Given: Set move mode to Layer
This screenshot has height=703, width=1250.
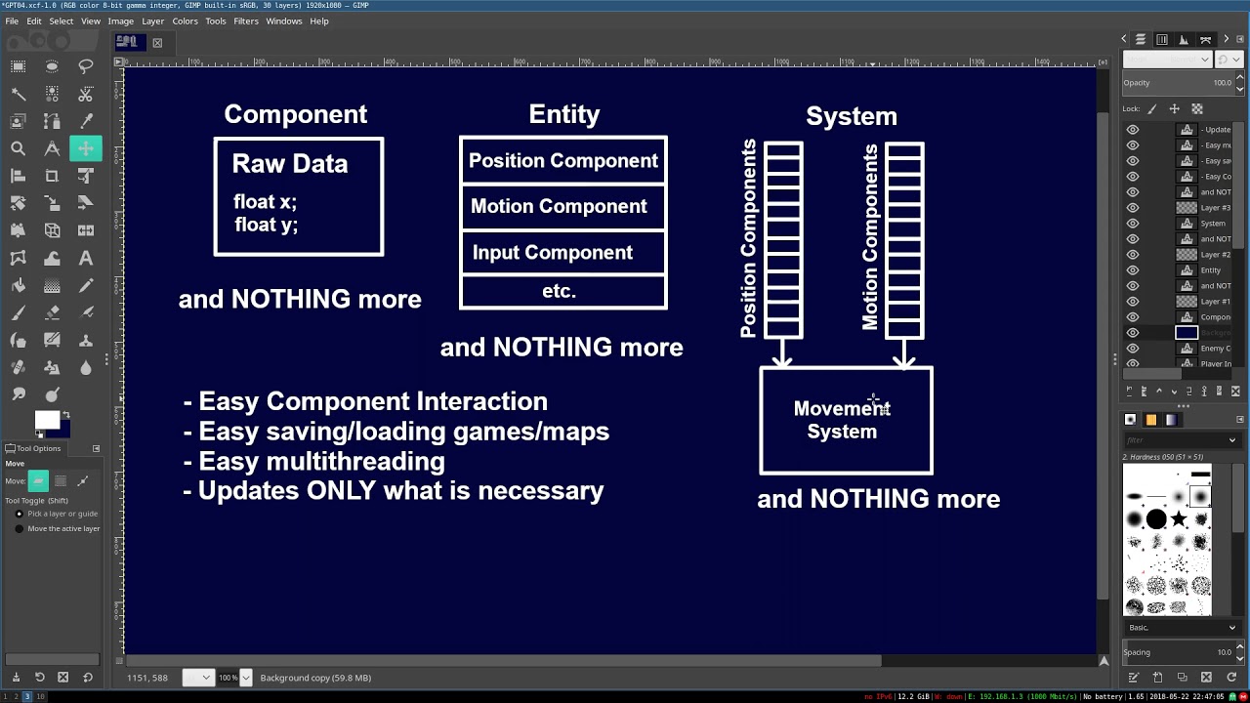Looking at the screenshot, I should coord(38,480).
